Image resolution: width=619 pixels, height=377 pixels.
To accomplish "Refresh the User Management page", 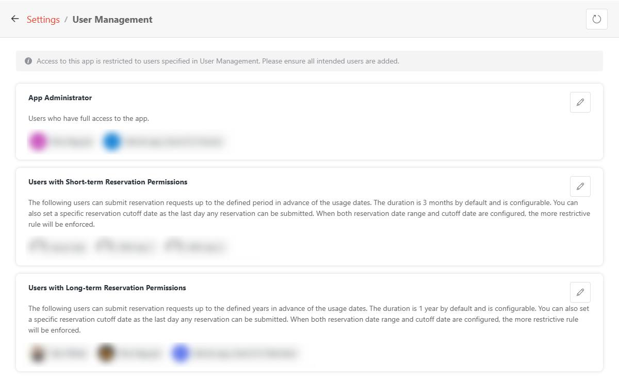I will (596, 19).
